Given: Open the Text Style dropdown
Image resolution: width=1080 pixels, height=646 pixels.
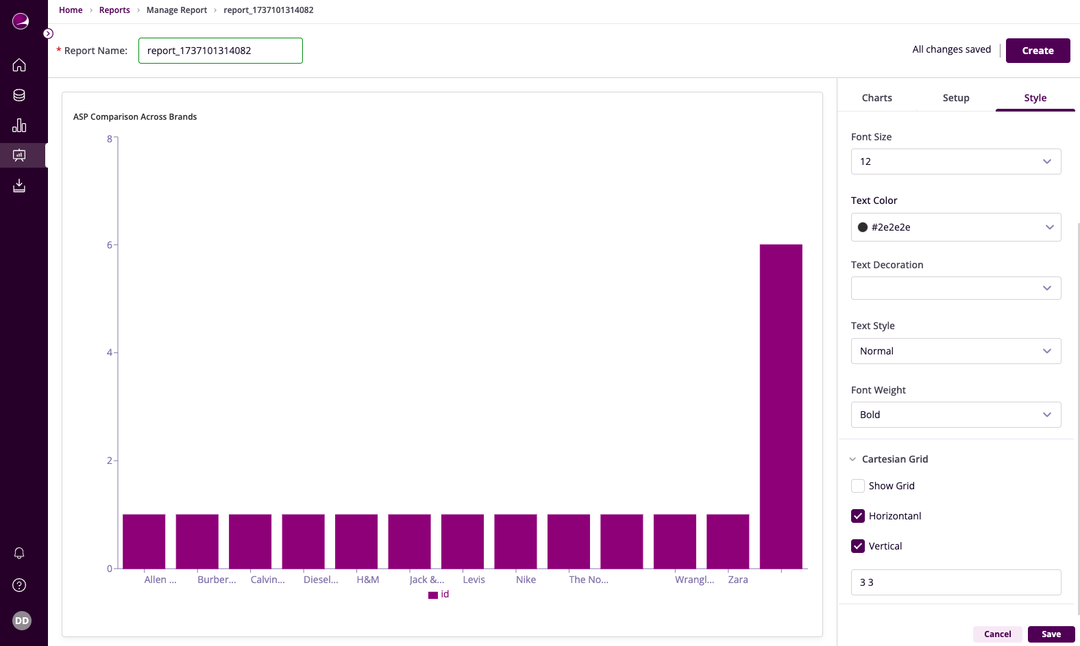Looking at the screenshot, I should pyautogui.click(x=955, y=351).
